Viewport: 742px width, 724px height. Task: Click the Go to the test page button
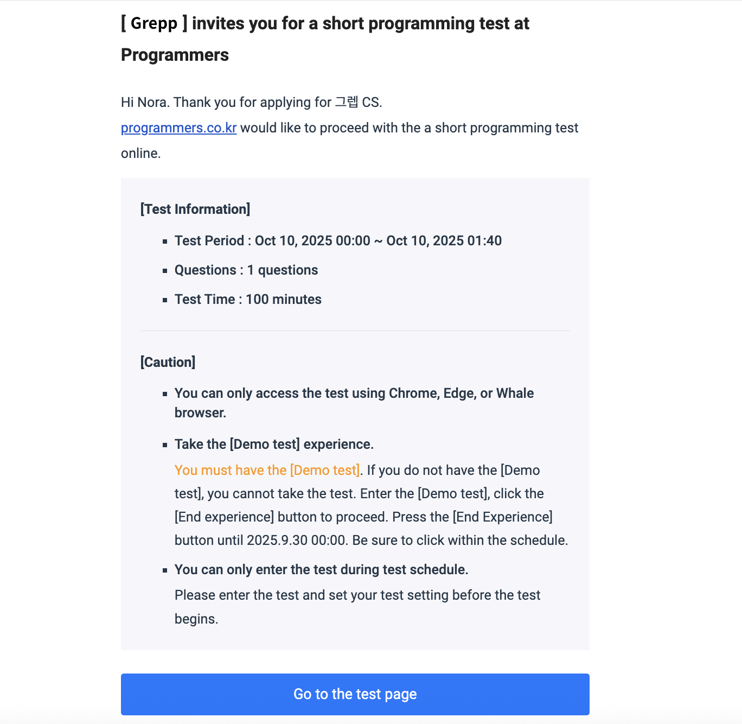tap(355, 694)
